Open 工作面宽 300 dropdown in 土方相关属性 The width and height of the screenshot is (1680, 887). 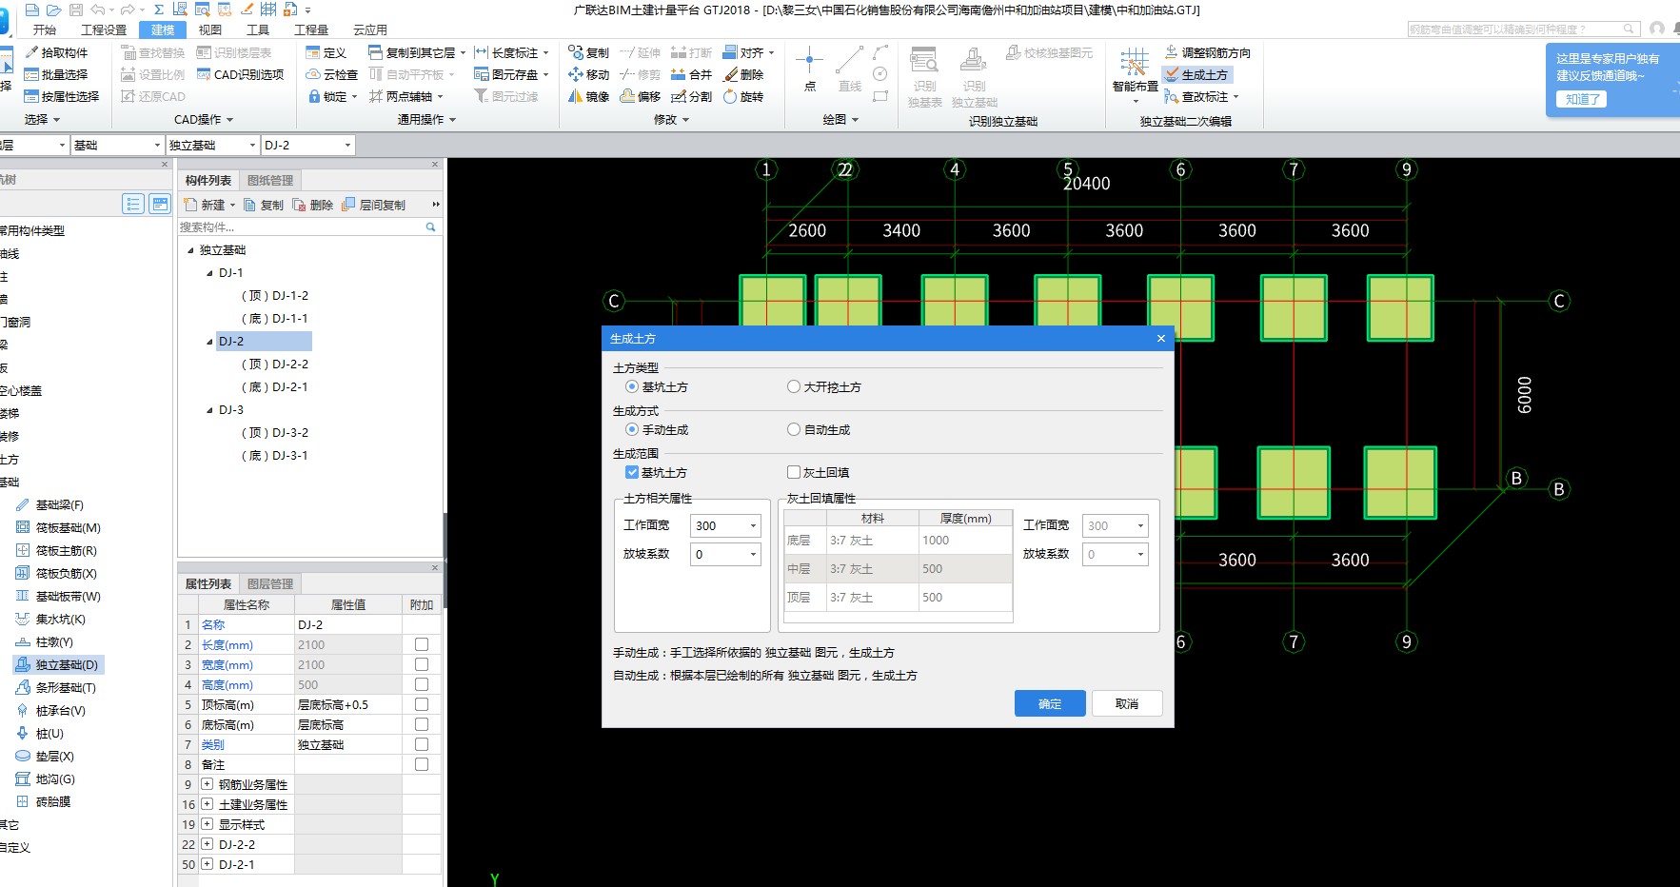point(753,525)
